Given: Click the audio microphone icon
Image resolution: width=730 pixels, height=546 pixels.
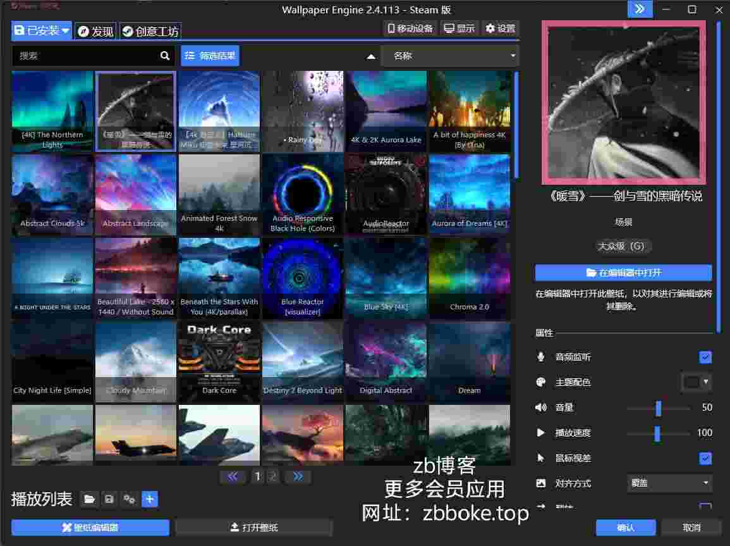Looking at the screenshot, I should click(541, 357).
